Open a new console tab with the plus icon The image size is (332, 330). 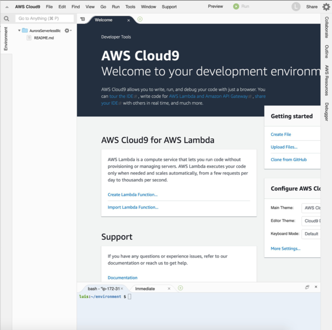click(180, 288)
